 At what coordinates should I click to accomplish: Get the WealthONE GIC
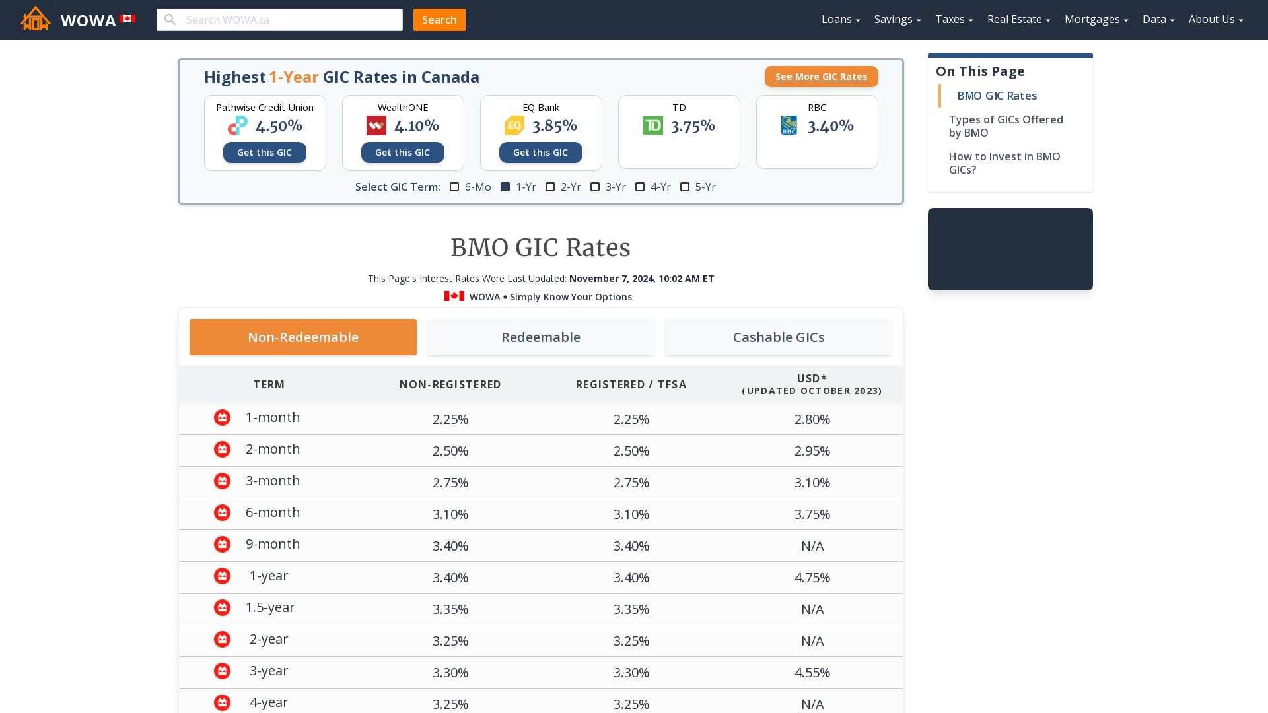pos(403,153)
